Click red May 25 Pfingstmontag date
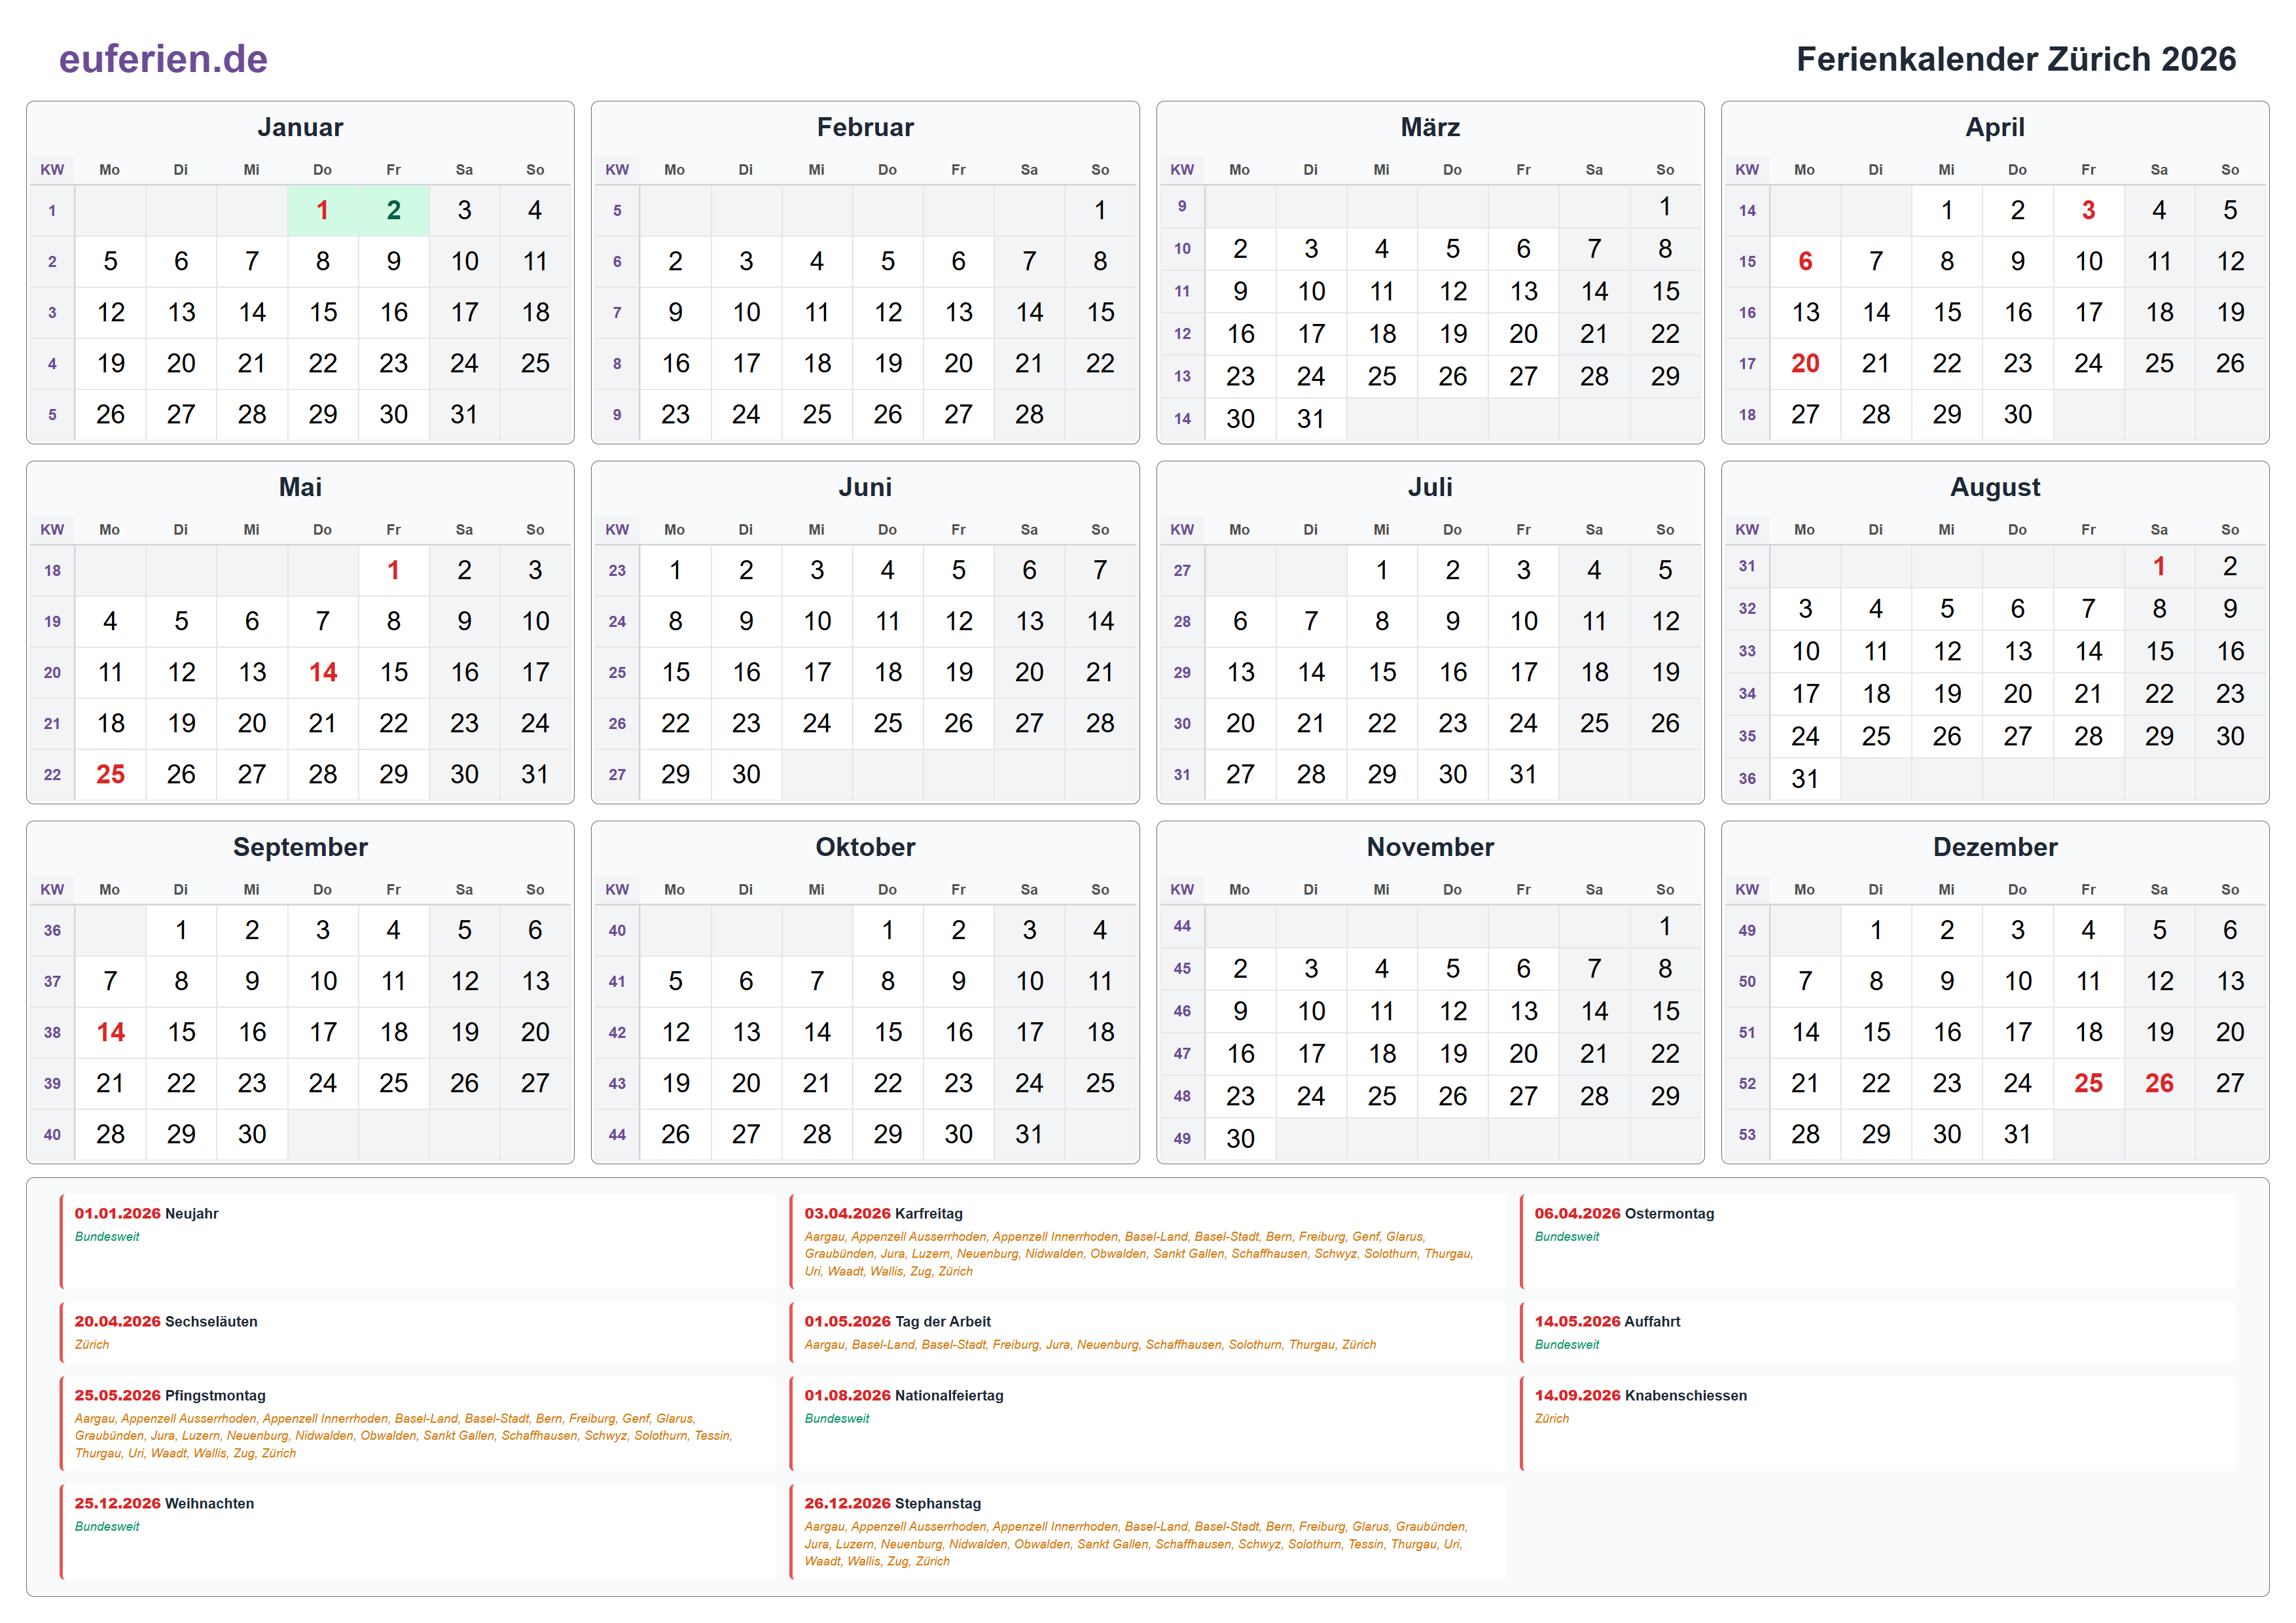The image size is (2296, 1623). click(x=110, y=774)
